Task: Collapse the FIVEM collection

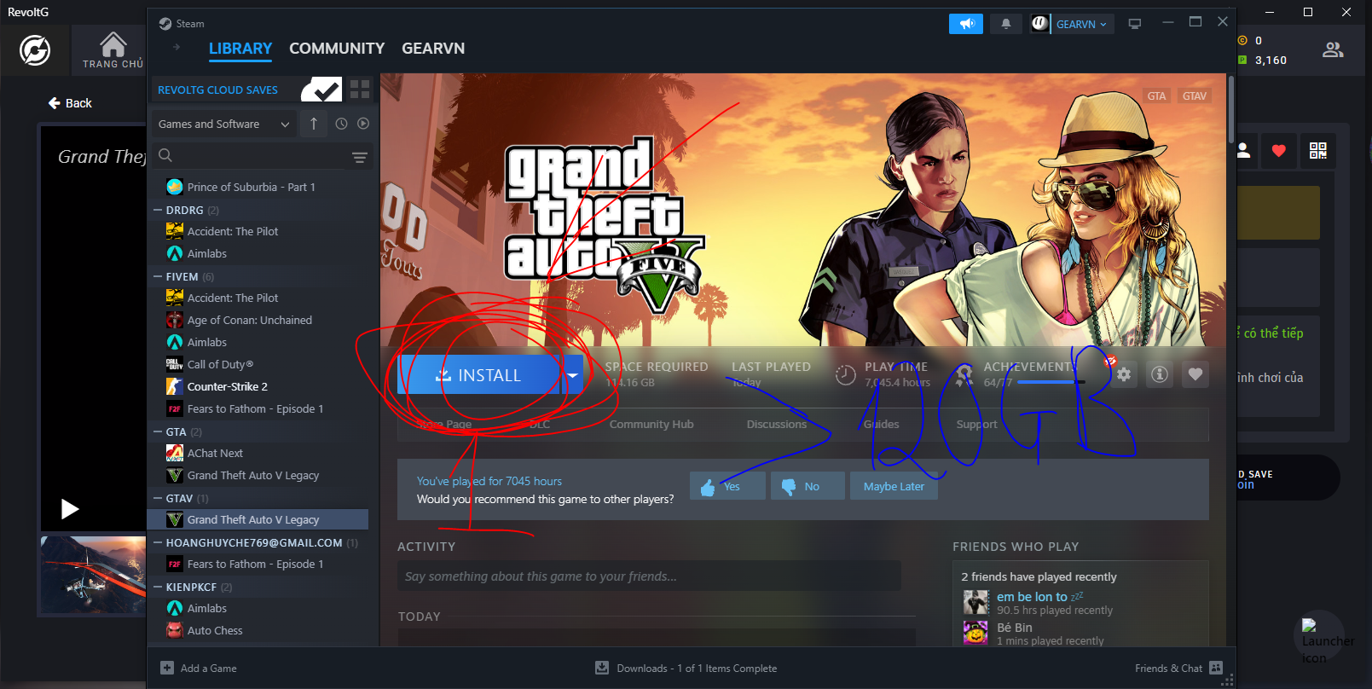Action: 158,276
